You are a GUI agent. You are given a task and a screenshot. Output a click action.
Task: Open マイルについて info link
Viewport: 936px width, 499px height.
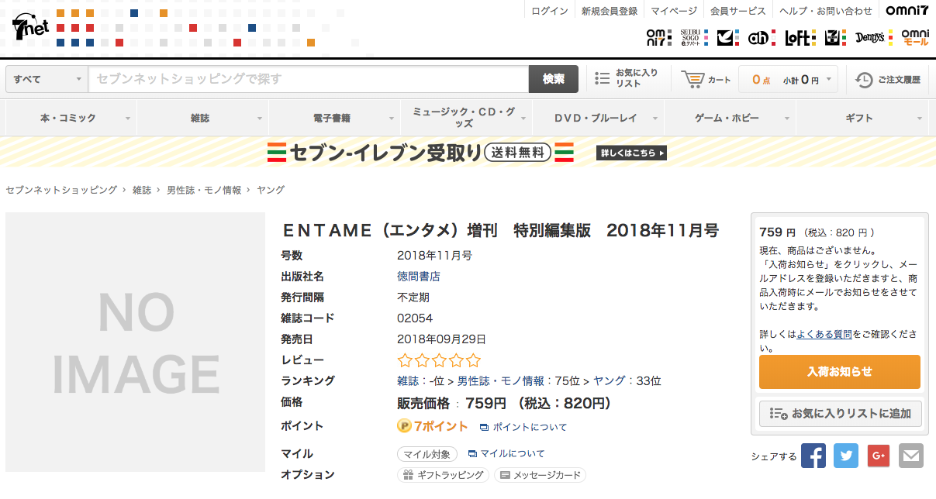(506, 454)
